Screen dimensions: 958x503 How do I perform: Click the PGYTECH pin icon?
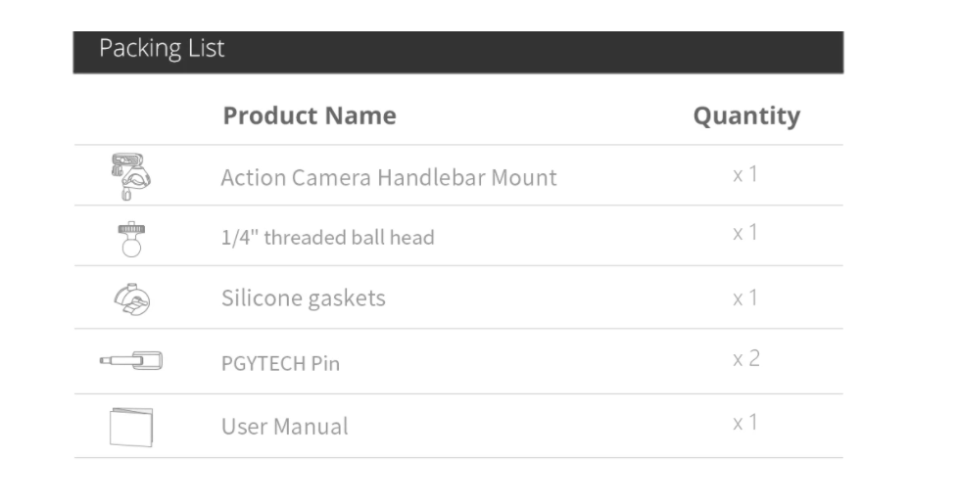pyautogui.click(x=131, y=361)
